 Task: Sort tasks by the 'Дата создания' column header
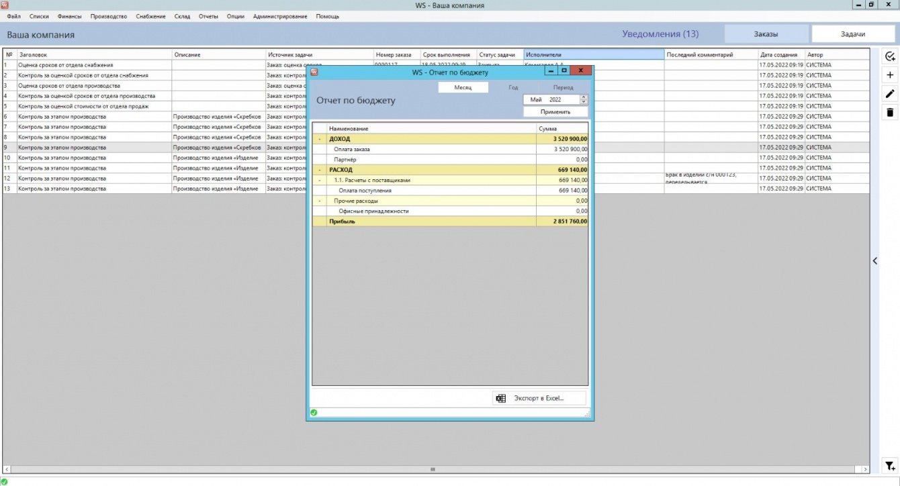tap(781, 54)
